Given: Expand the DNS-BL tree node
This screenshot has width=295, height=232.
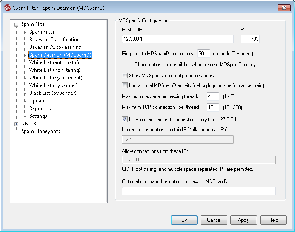Looking at the screenshot, I should 17,124.
